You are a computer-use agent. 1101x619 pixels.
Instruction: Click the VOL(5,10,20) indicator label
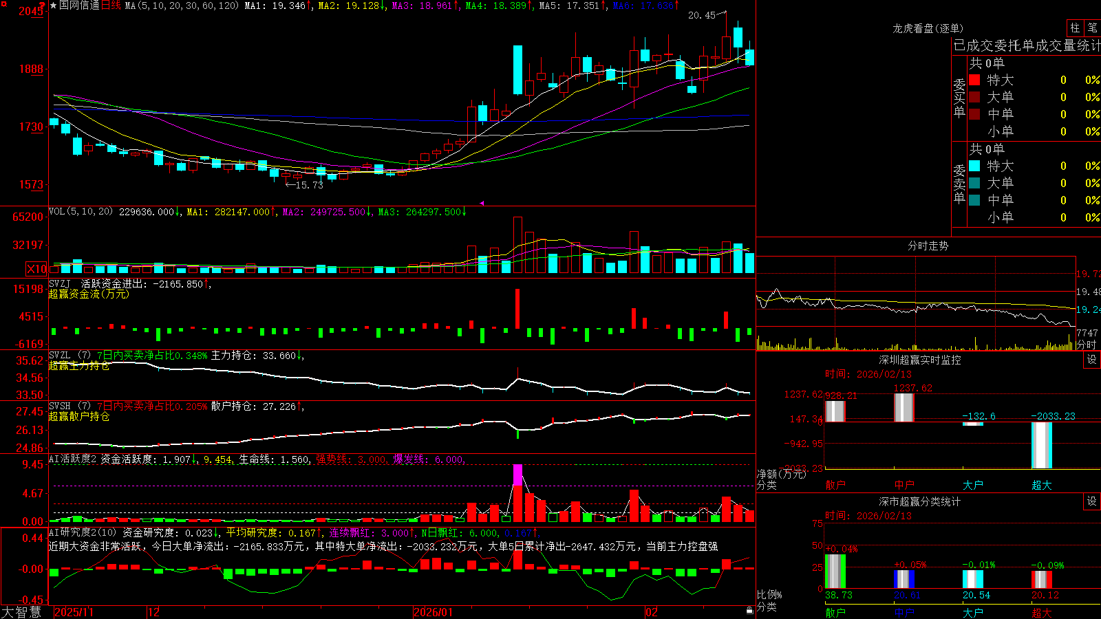pyautogui.click(x=81, y=212)
